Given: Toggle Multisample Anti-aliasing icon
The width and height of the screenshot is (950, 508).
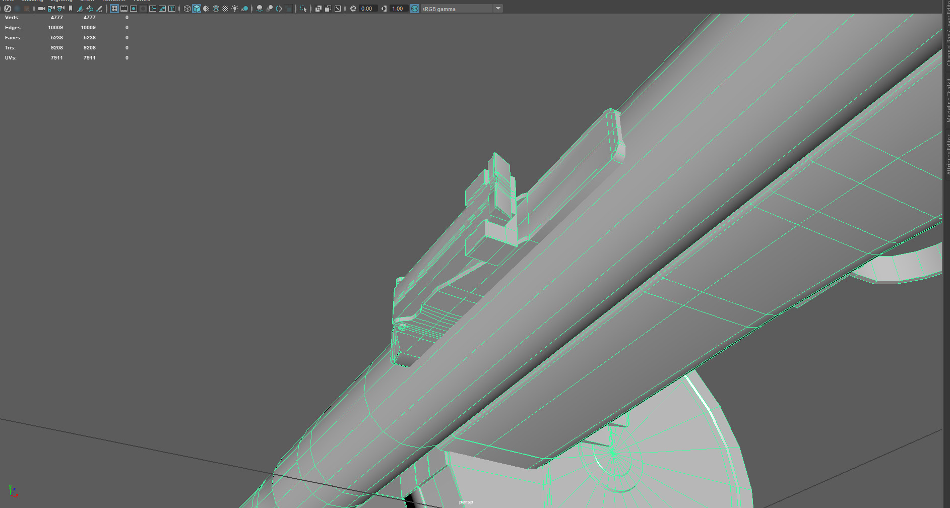Looking at the screenshot, I should (x=279, y=9).
